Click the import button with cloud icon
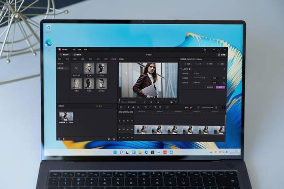The image size is (284, 189). point(64,54)
